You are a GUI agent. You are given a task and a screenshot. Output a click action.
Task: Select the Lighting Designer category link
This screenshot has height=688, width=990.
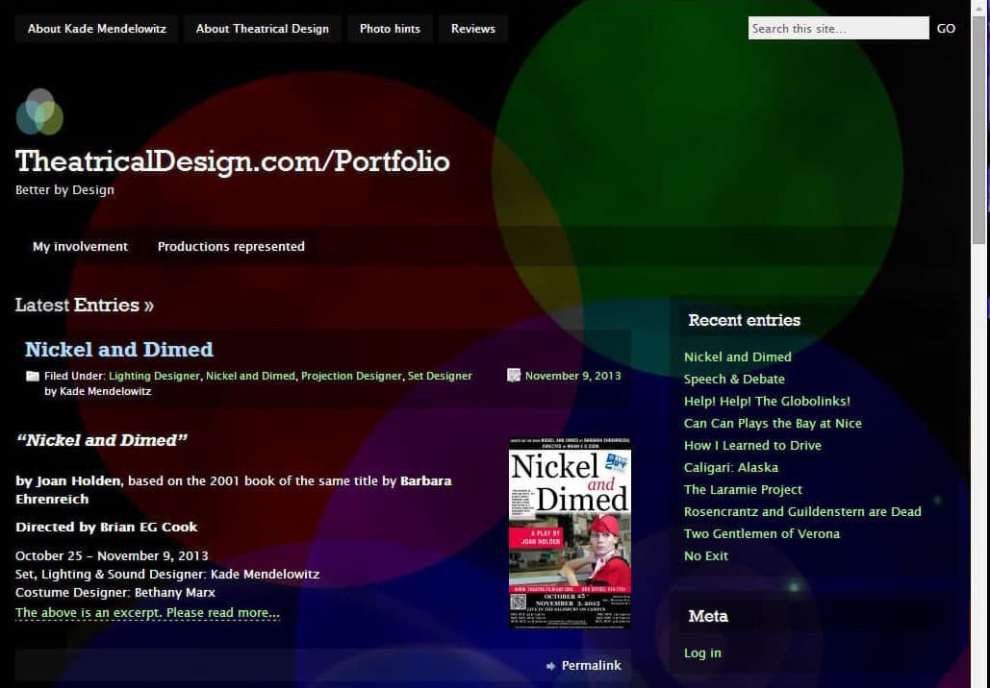[x=154, y=376]
